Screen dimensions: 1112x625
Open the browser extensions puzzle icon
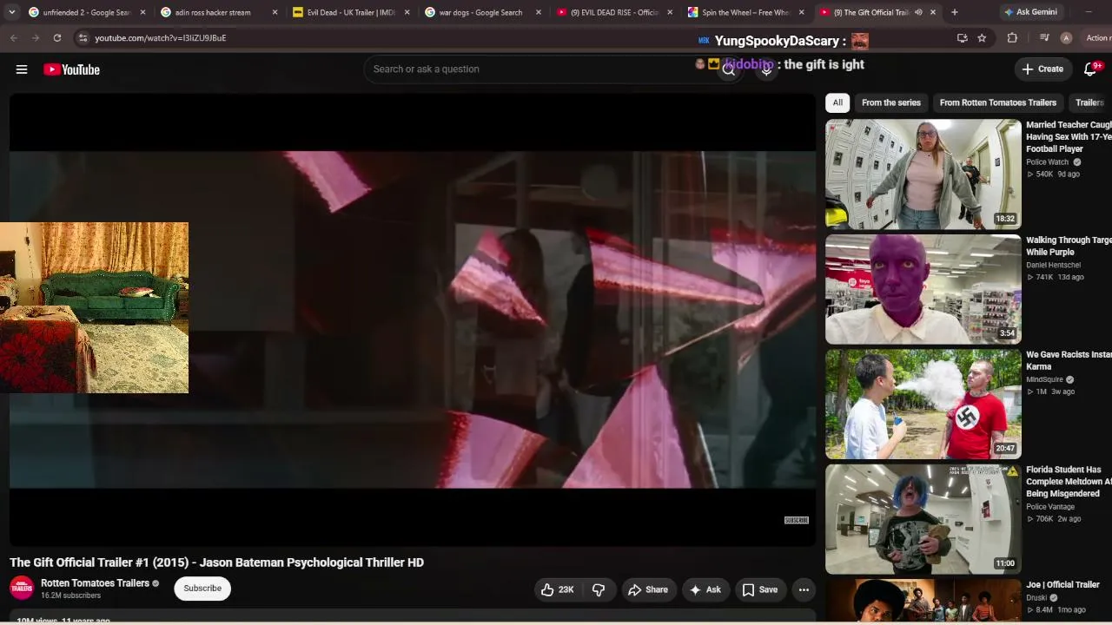click(x=1012, y=38)
